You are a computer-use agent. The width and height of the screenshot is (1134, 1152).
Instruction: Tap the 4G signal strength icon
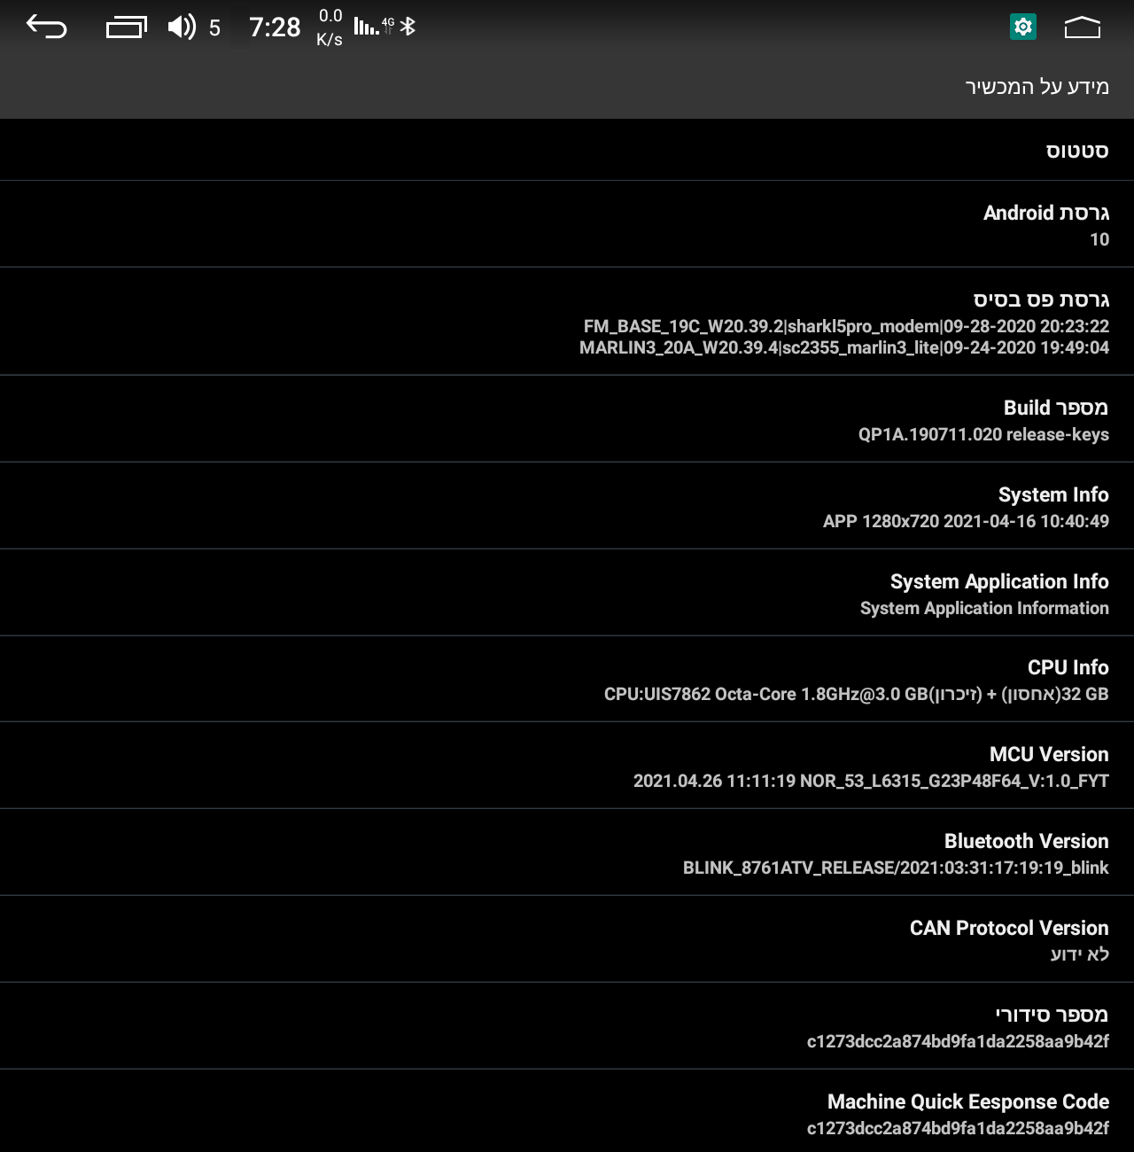(x=373, y=26)
